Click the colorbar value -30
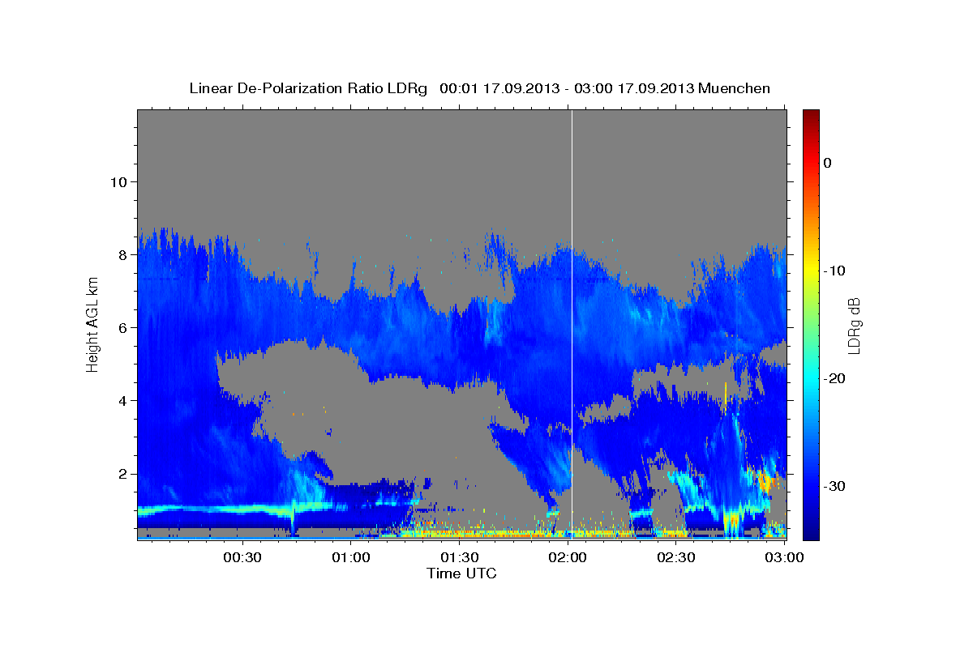The image size is (973, 648). pos(834,486)
